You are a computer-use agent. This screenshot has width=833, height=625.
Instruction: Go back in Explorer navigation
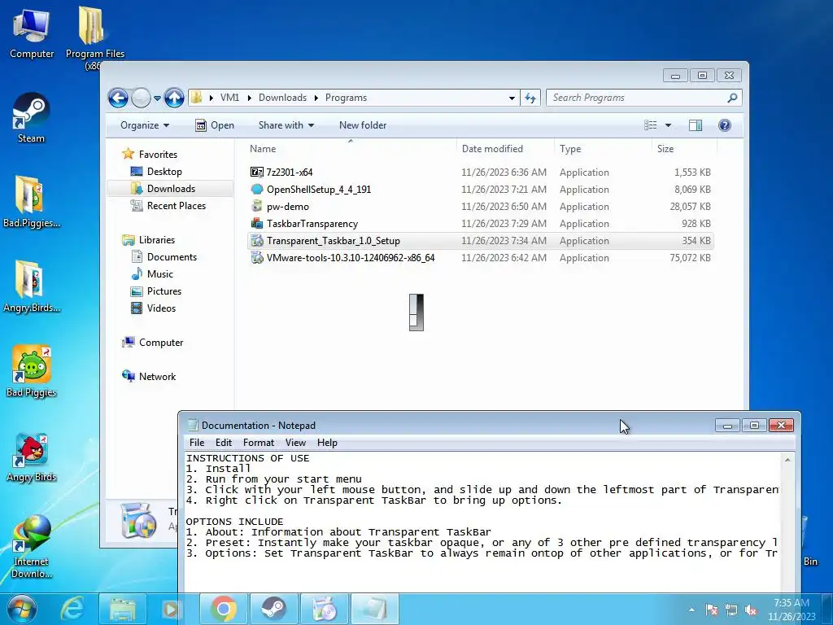point(118,98)
